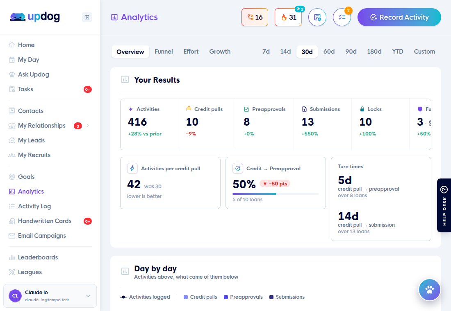The image size is (451, 311).
Task: Click the Locks 10 stat card
Action: [x=380, y=124]
